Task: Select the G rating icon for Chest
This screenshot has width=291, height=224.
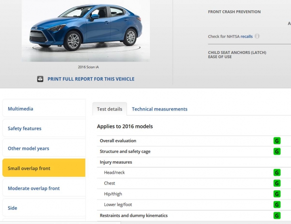Action: point(277,183)
